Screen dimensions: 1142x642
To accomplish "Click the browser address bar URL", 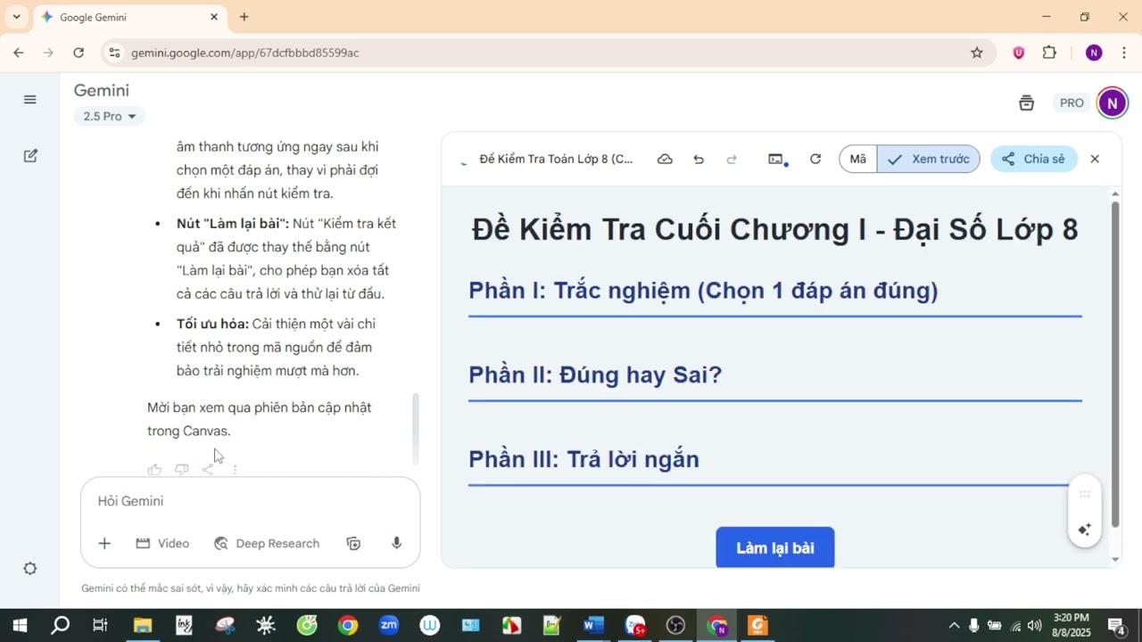I will (x=244, y=53).
